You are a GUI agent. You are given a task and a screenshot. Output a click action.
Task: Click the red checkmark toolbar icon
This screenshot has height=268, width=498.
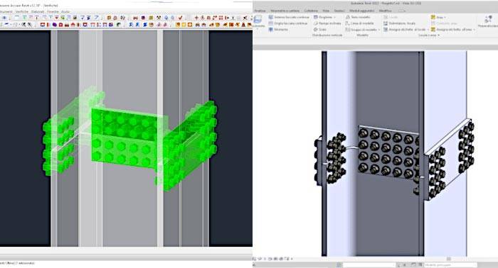click(x=181, y=18)
